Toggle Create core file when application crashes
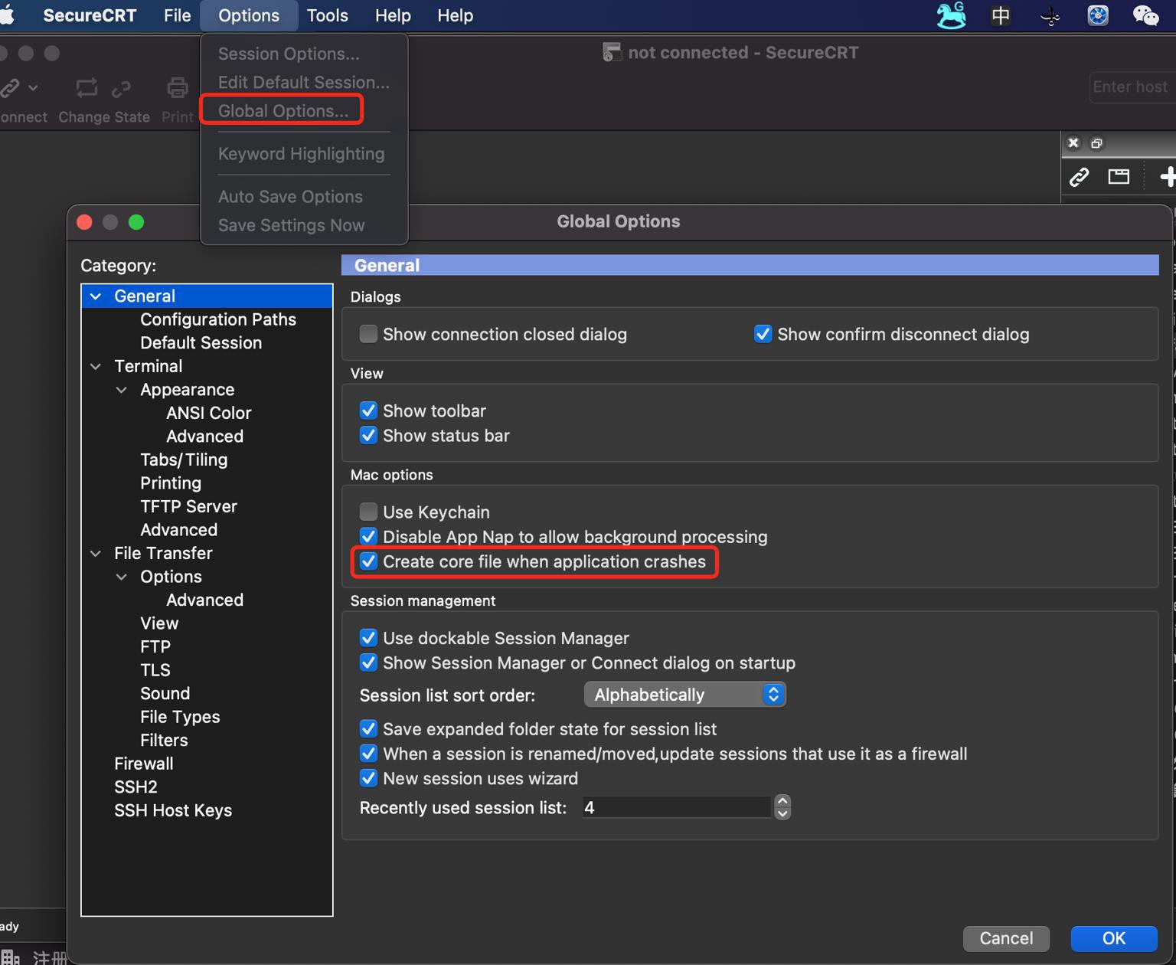The height and width of the screenshot is (965, 1176). coord(368,561)
